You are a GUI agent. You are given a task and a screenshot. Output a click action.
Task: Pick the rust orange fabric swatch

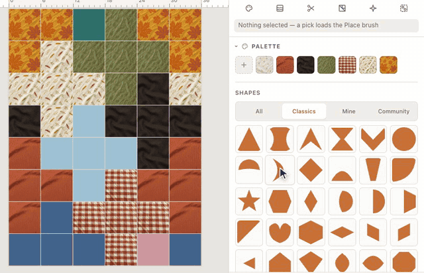coord(285,65)
